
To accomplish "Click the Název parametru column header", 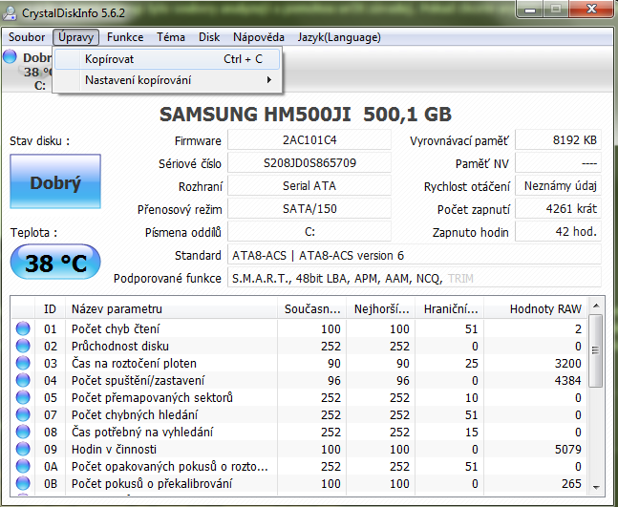I will coord(117,309).
